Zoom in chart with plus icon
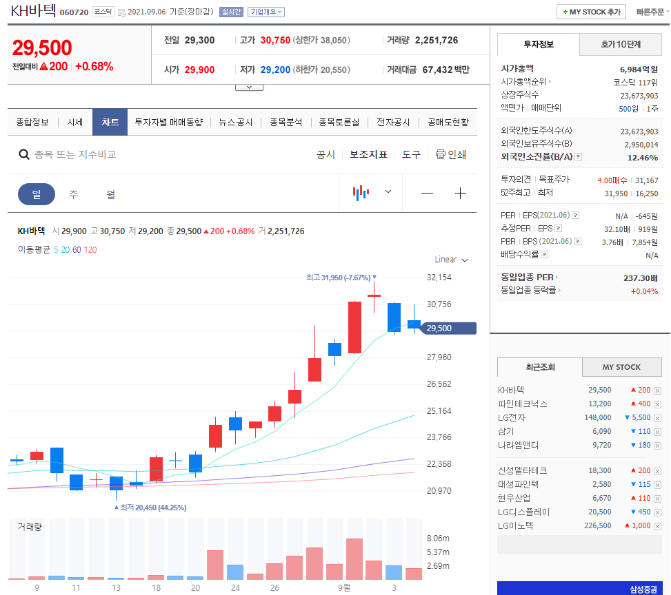 460,194
